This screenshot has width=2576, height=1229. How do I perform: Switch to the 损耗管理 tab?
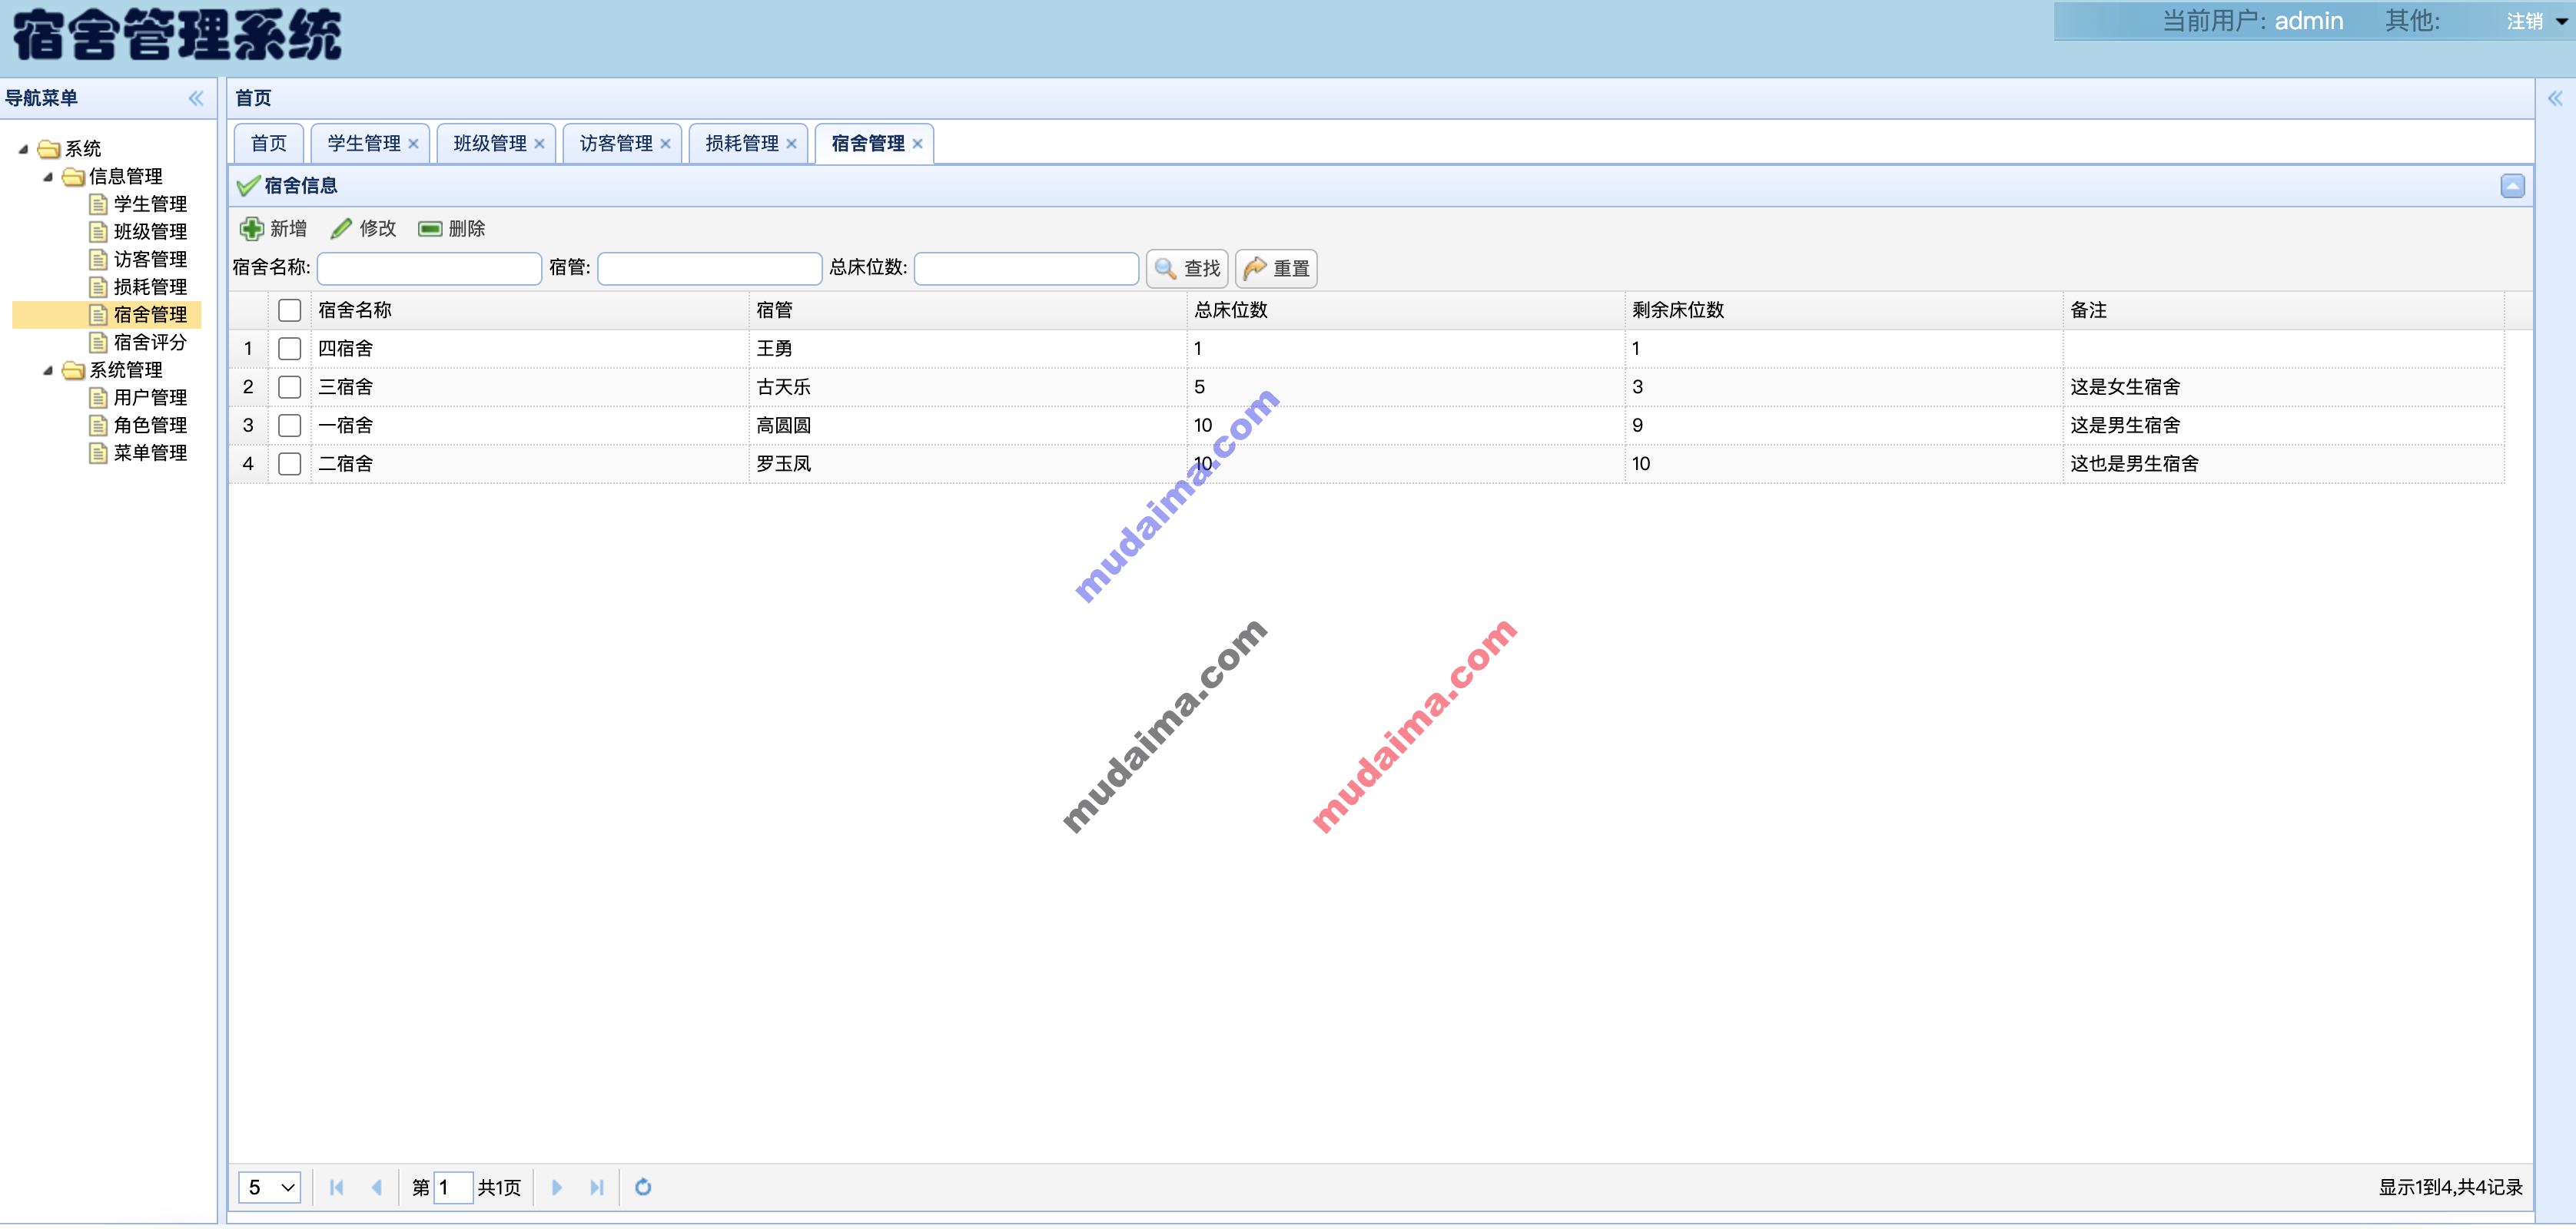[x=742, y=144]
